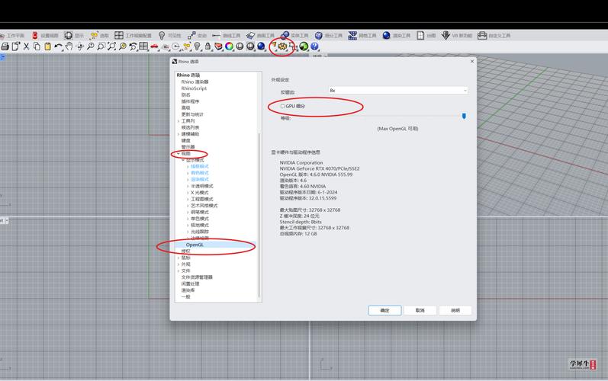Select the Zoom magnifier tool
The height and width of the screenshot is (381, 608).
90,46
